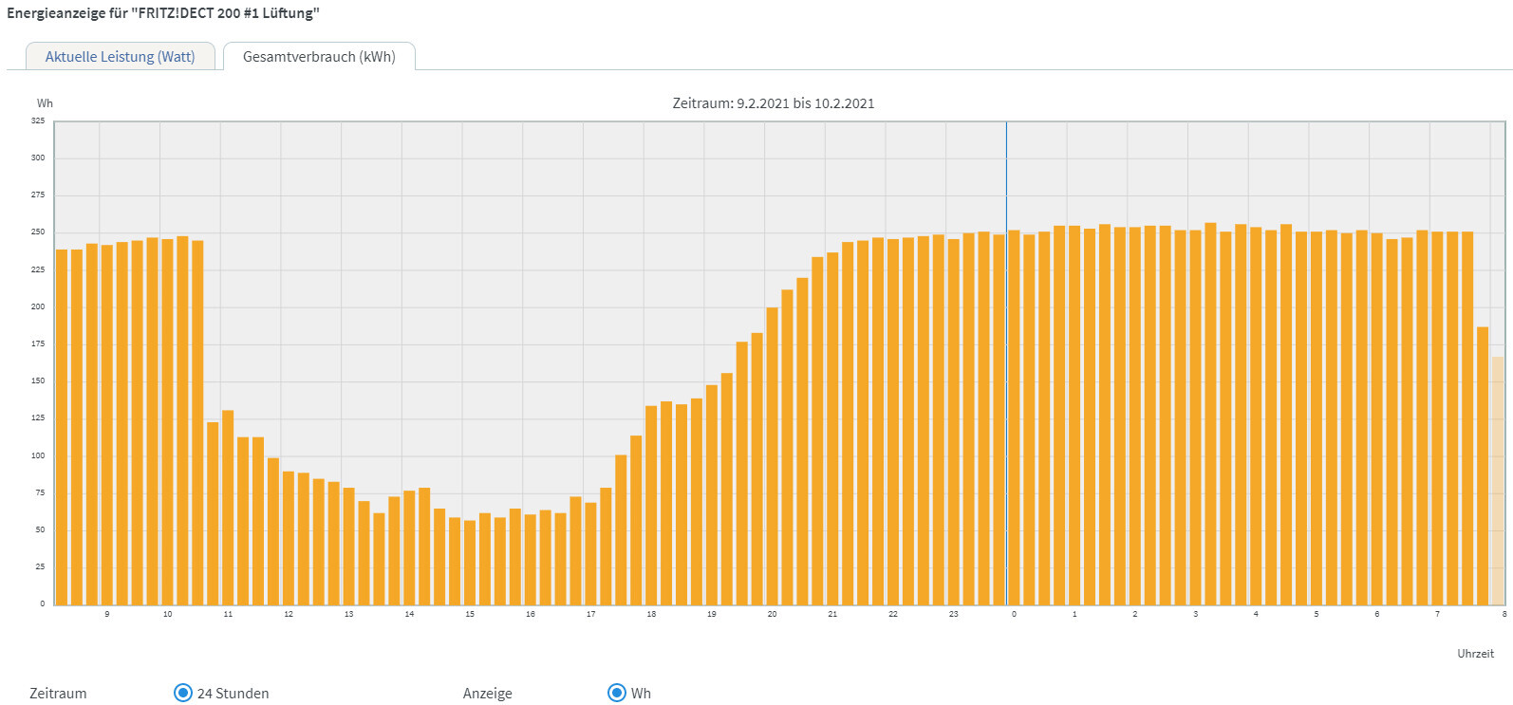Click the 325 maximum value on Wh axis
1513x705 pixels.
pyautogui.click(x=38, y=121)
